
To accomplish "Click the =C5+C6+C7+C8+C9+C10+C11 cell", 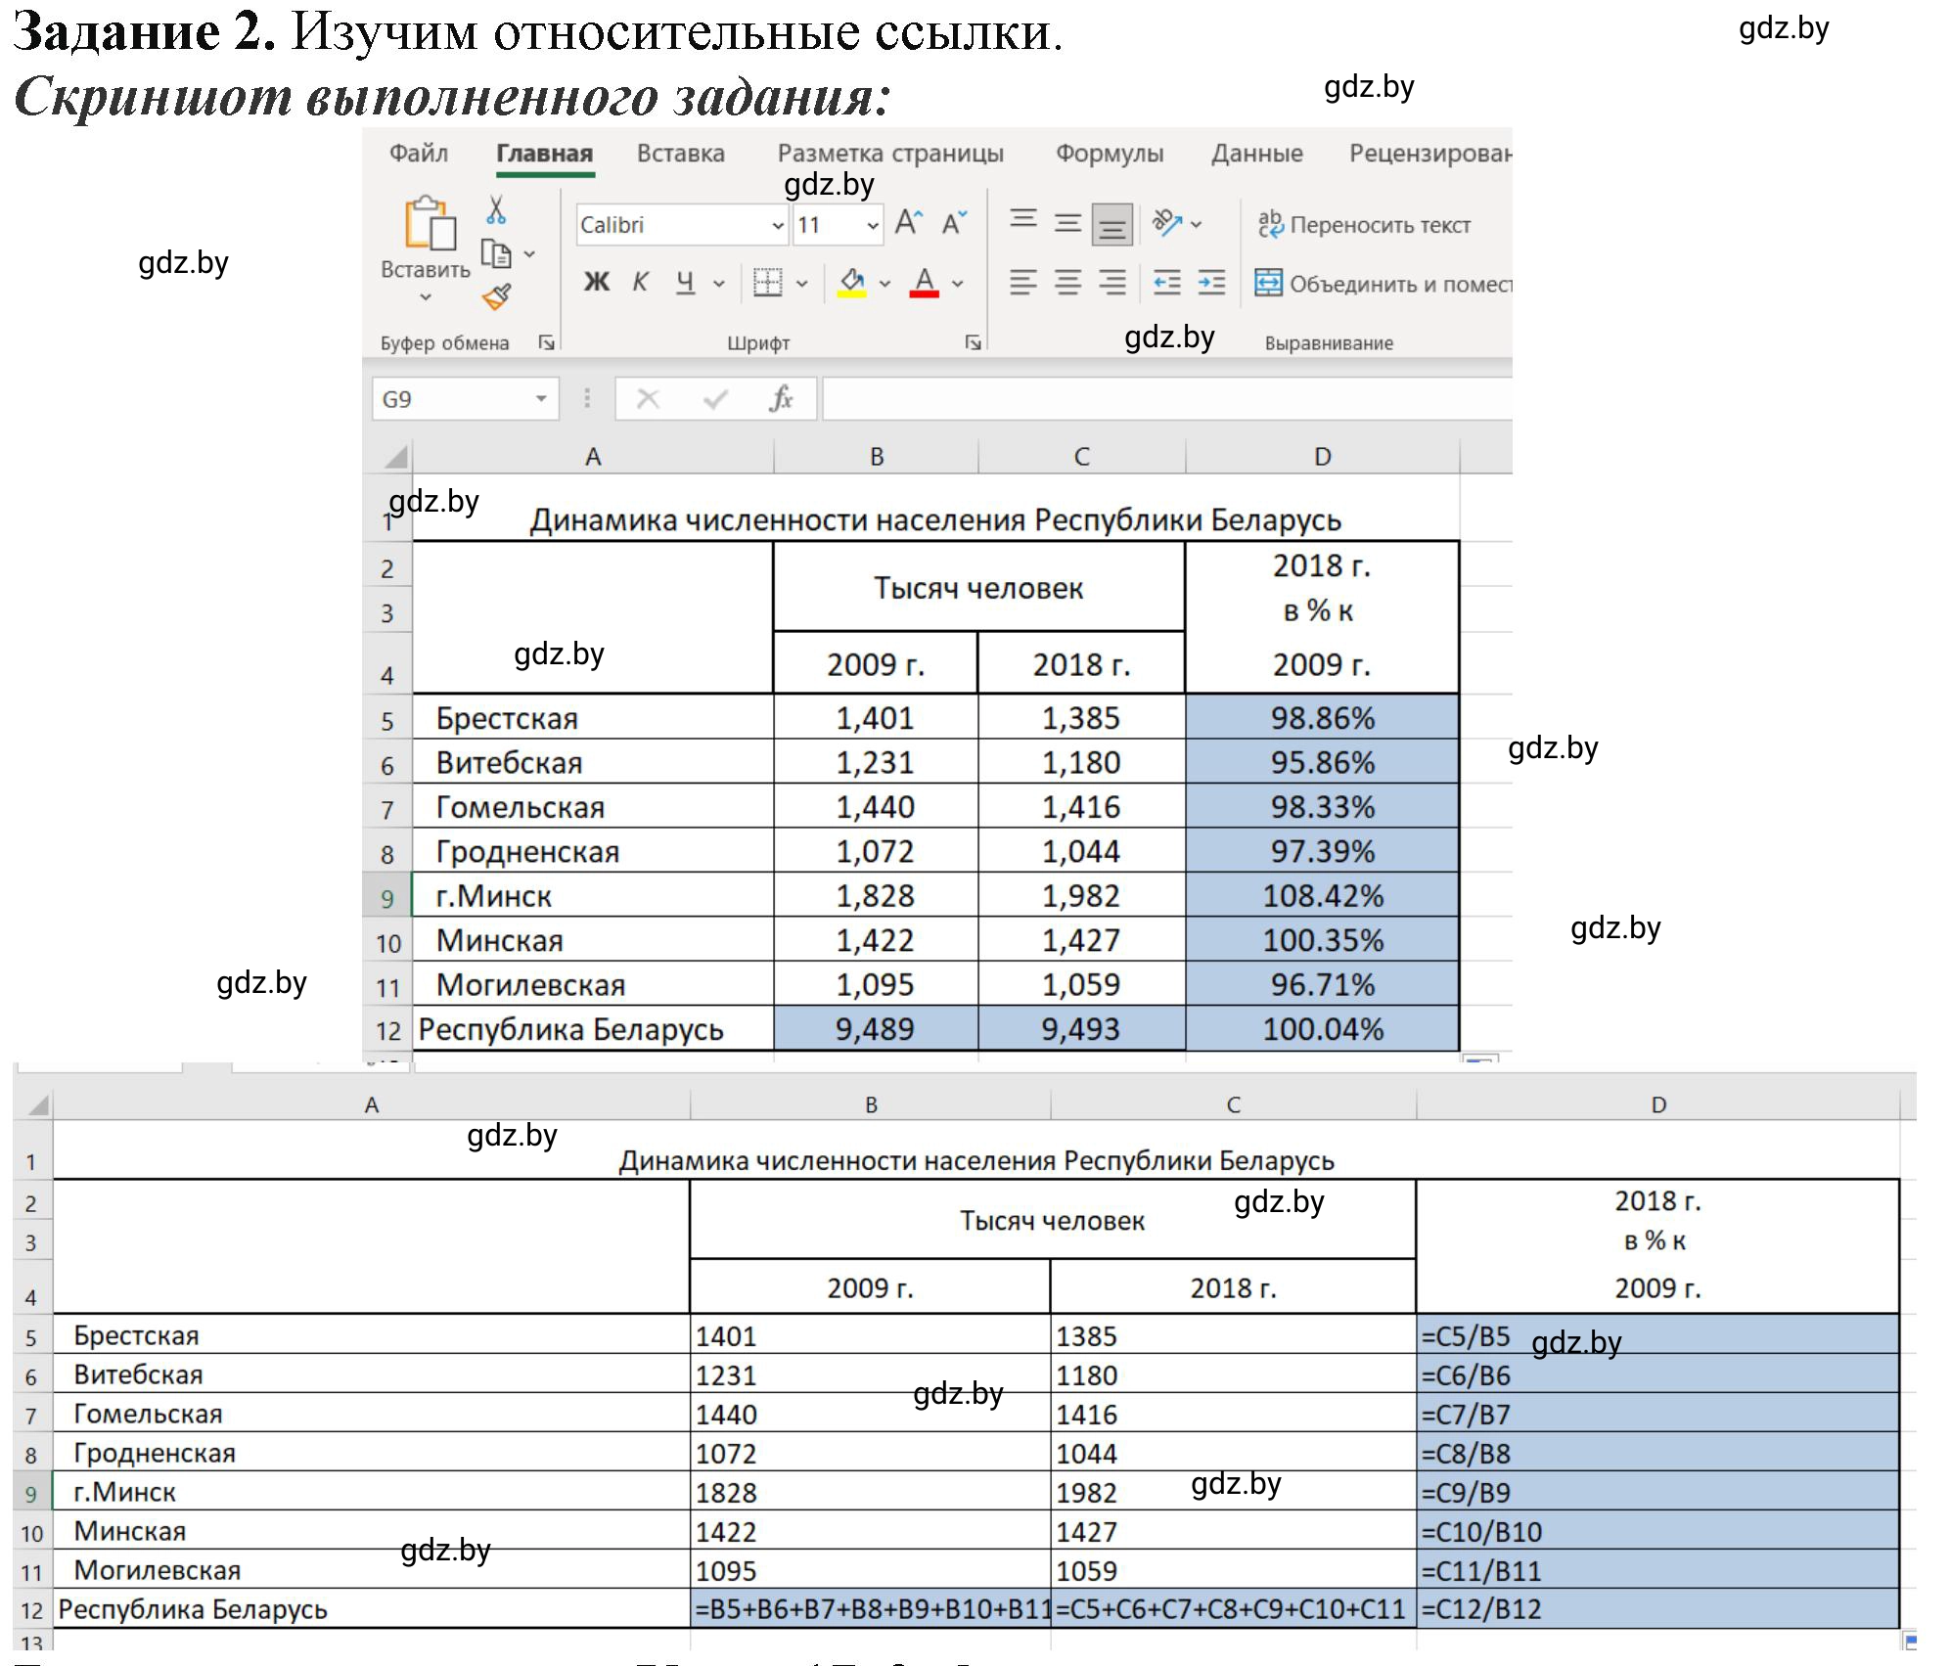I will (x=1233, y=1609).
